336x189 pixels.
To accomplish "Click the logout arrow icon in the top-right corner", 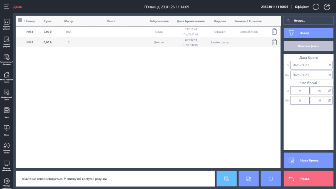I will [x=327, y=7].
